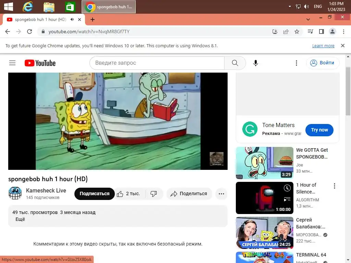Launch Internet Explorer from the taskbar
351x263 pixels.
click(x=28, y=7)
